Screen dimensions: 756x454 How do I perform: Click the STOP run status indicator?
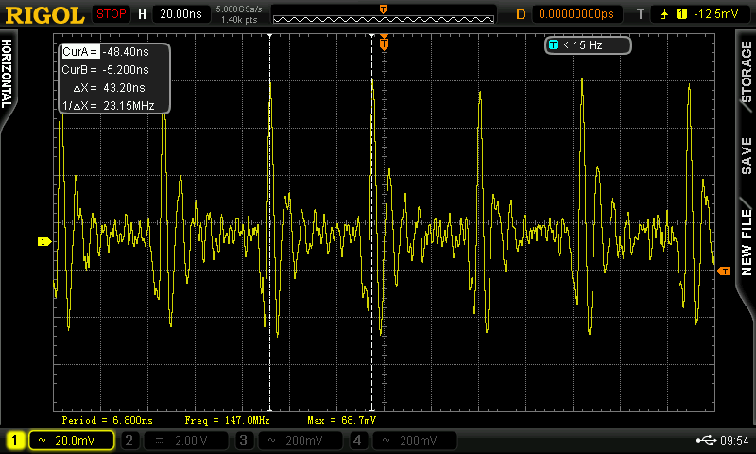coord(111,14)
